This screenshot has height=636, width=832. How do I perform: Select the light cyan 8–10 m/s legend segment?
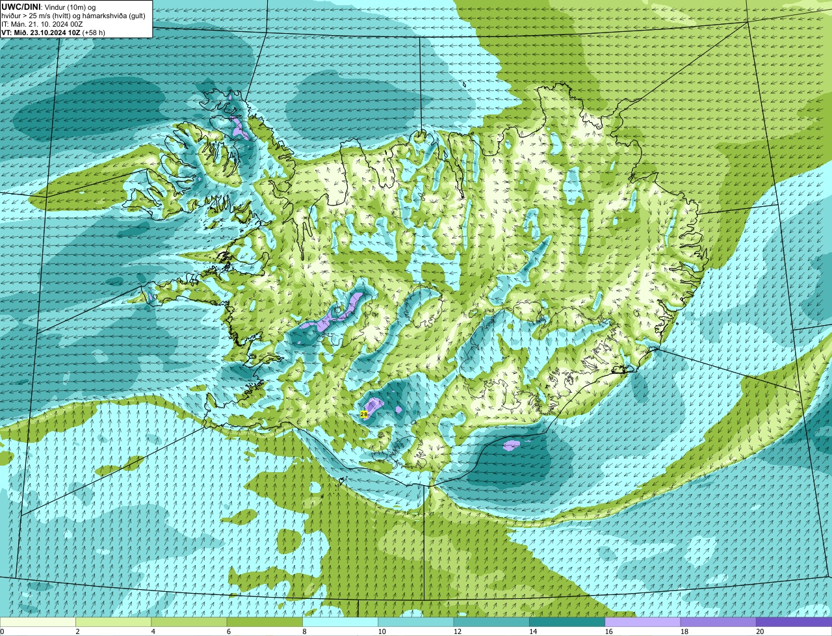[x=340, y=622]
